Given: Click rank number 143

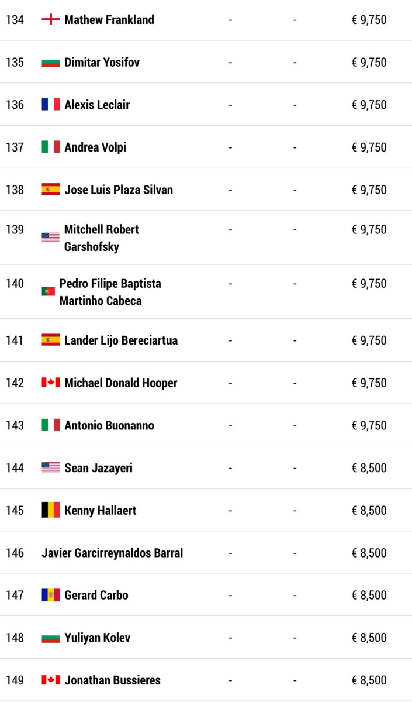Looking at the screenshot, I should (15, 425).
